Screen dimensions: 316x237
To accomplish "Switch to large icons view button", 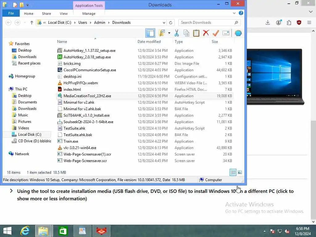I will click(240, 172).
